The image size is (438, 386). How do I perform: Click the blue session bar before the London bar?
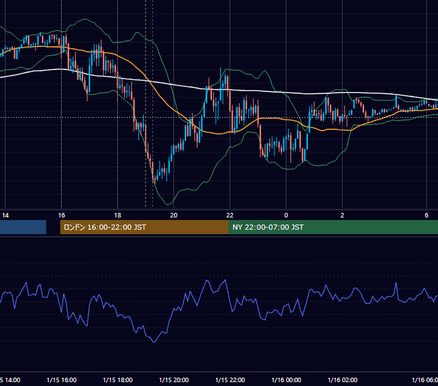23,227
